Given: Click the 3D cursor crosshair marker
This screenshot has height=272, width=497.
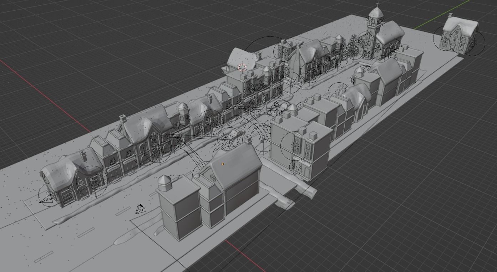Looking at the screenshot, I should pos(242,67).
